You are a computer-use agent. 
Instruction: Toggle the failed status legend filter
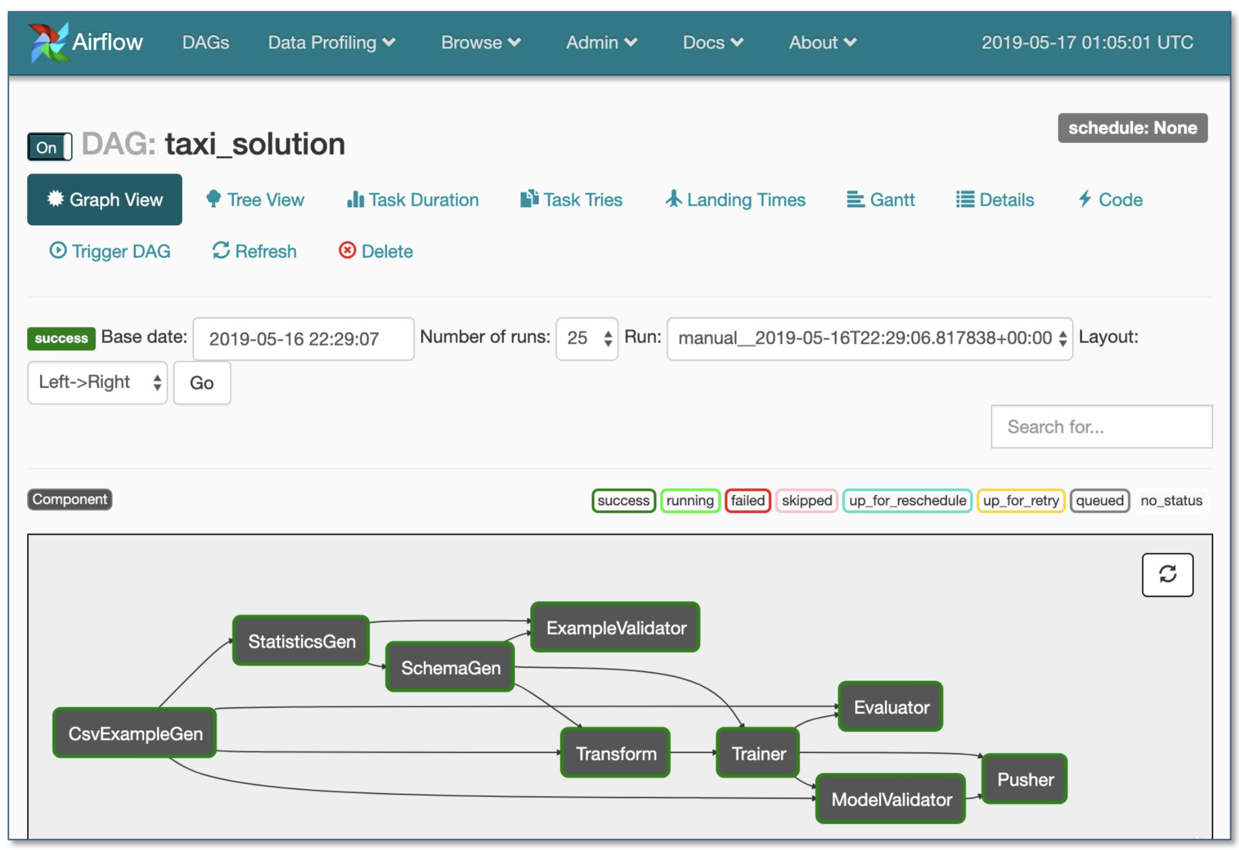(x=747, y=500)
